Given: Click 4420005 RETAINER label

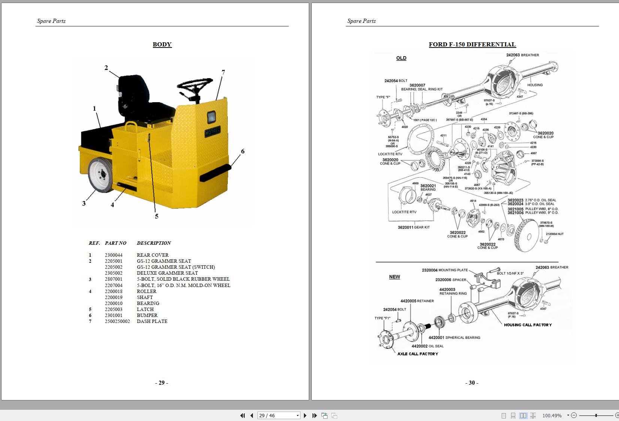Looking at the screenshot, I should tap(417, 301).
